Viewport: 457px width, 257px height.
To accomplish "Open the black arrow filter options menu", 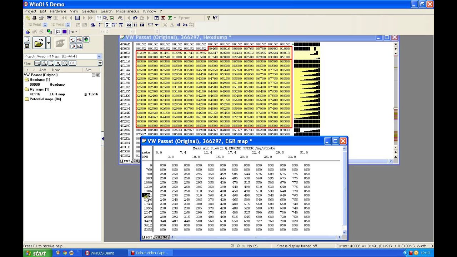I will click(100, 63).
